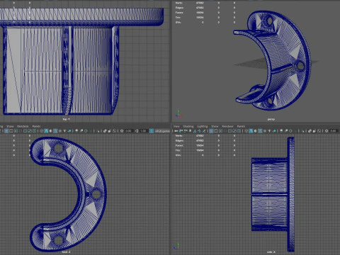The height and width of the screenshot is (255, 340).
Task: Open the Show menu in the front view panel
Action: coord(10,126)
